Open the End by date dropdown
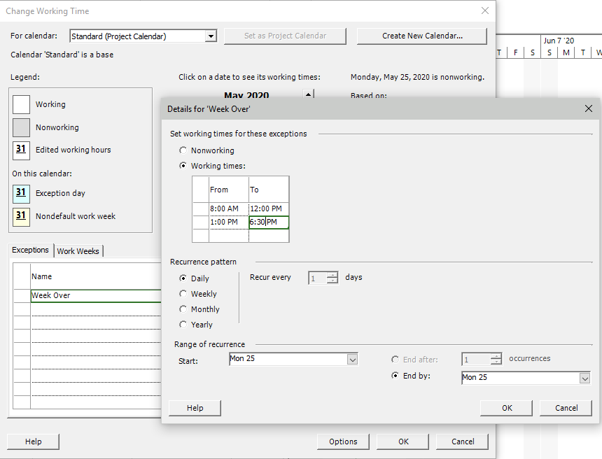 587,377
